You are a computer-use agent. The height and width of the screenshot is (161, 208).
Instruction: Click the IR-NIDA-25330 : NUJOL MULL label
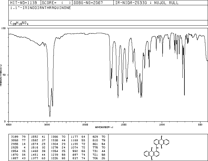click(x=147, y=3)
